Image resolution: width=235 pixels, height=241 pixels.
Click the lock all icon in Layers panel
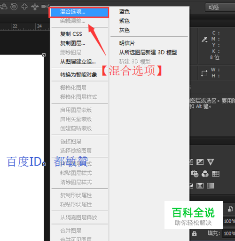pyautogui.click(x=194, y=233)
